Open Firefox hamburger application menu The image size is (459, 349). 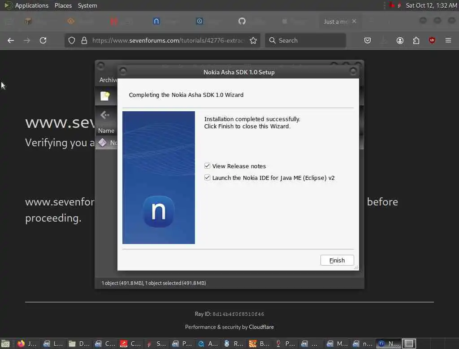click(x=448, y=40)
